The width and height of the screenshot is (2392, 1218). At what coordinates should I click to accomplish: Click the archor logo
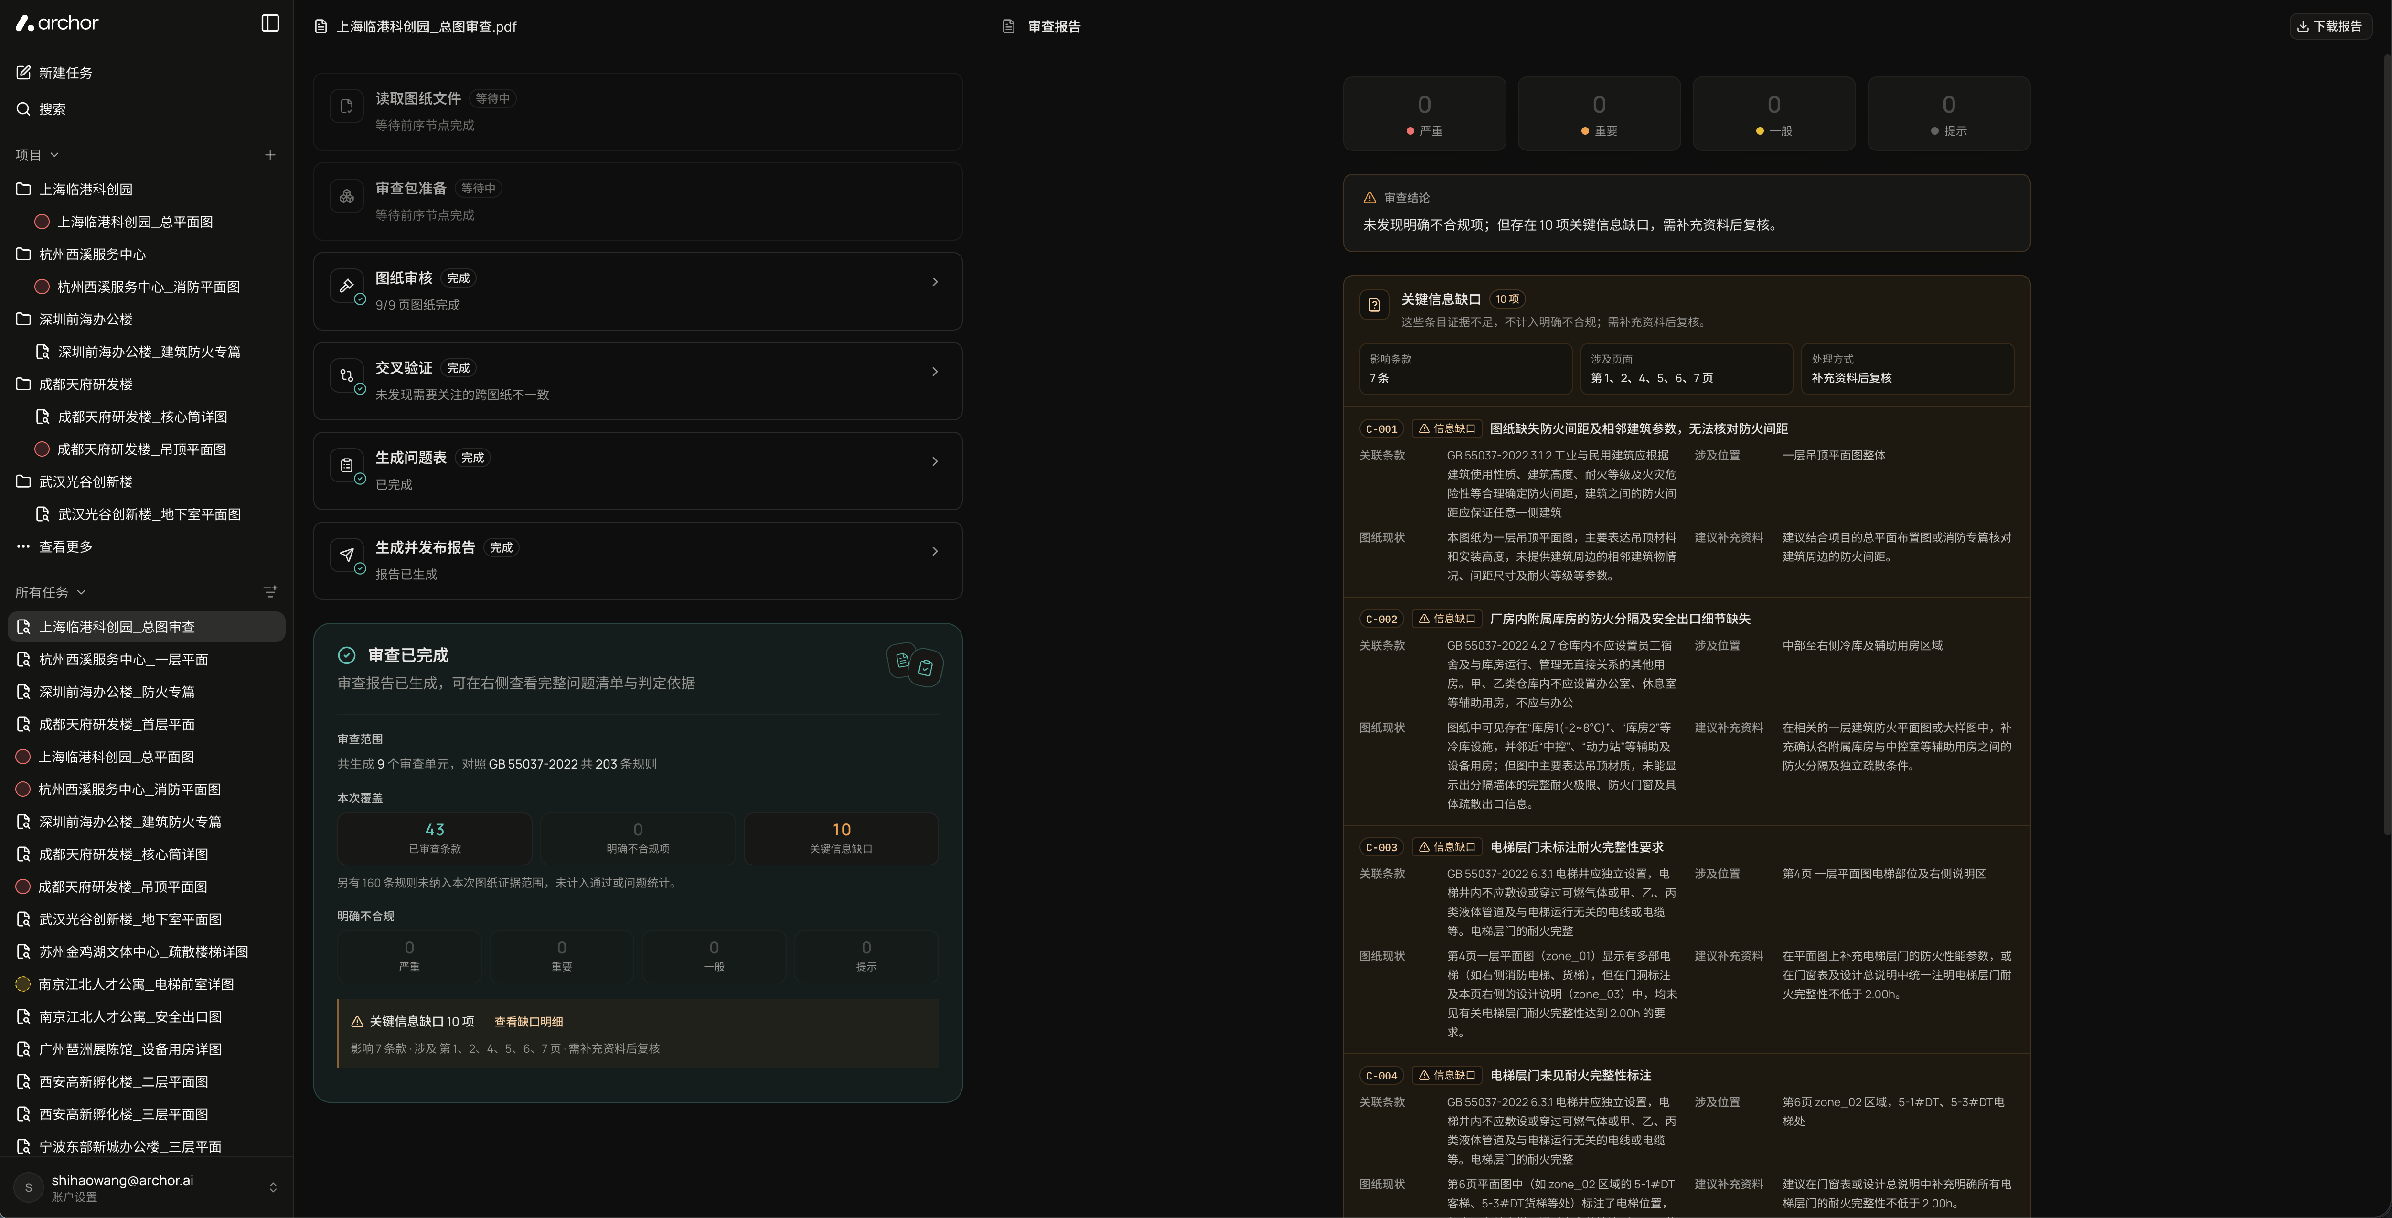point(57,23)
